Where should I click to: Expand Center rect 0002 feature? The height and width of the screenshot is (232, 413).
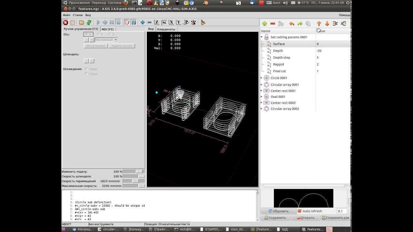click(262, 103)
